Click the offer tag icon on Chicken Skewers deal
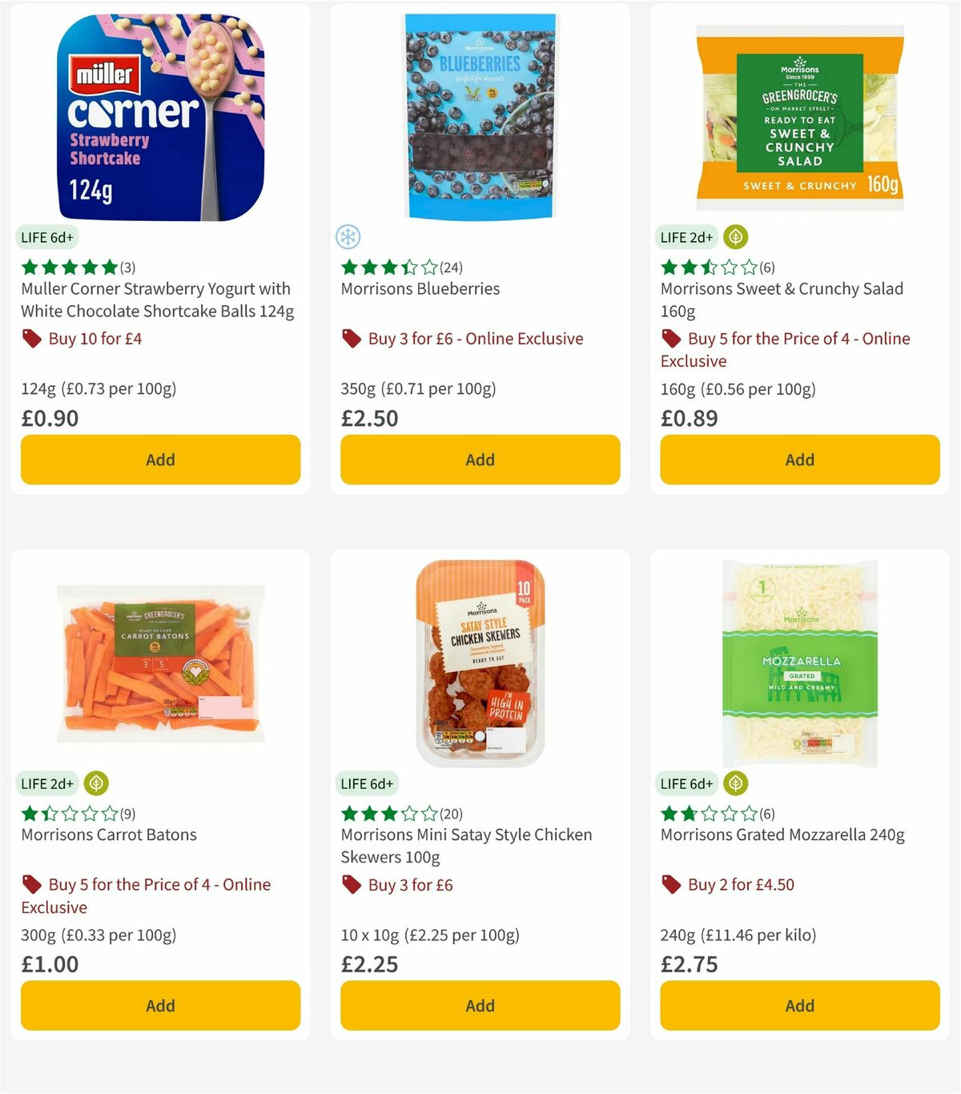The height and width of the screenshot is (1094, 961). coord(351,885)
